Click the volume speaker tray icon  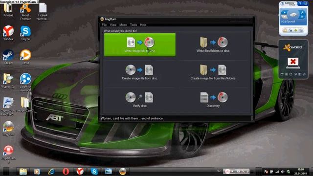283,172
